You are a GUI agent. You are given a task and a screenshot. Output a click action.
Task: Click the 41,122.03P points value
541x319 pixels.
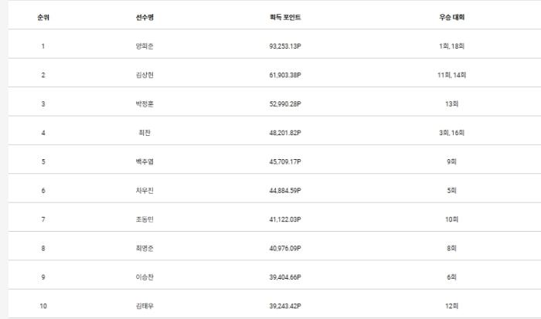coord(284,219)
